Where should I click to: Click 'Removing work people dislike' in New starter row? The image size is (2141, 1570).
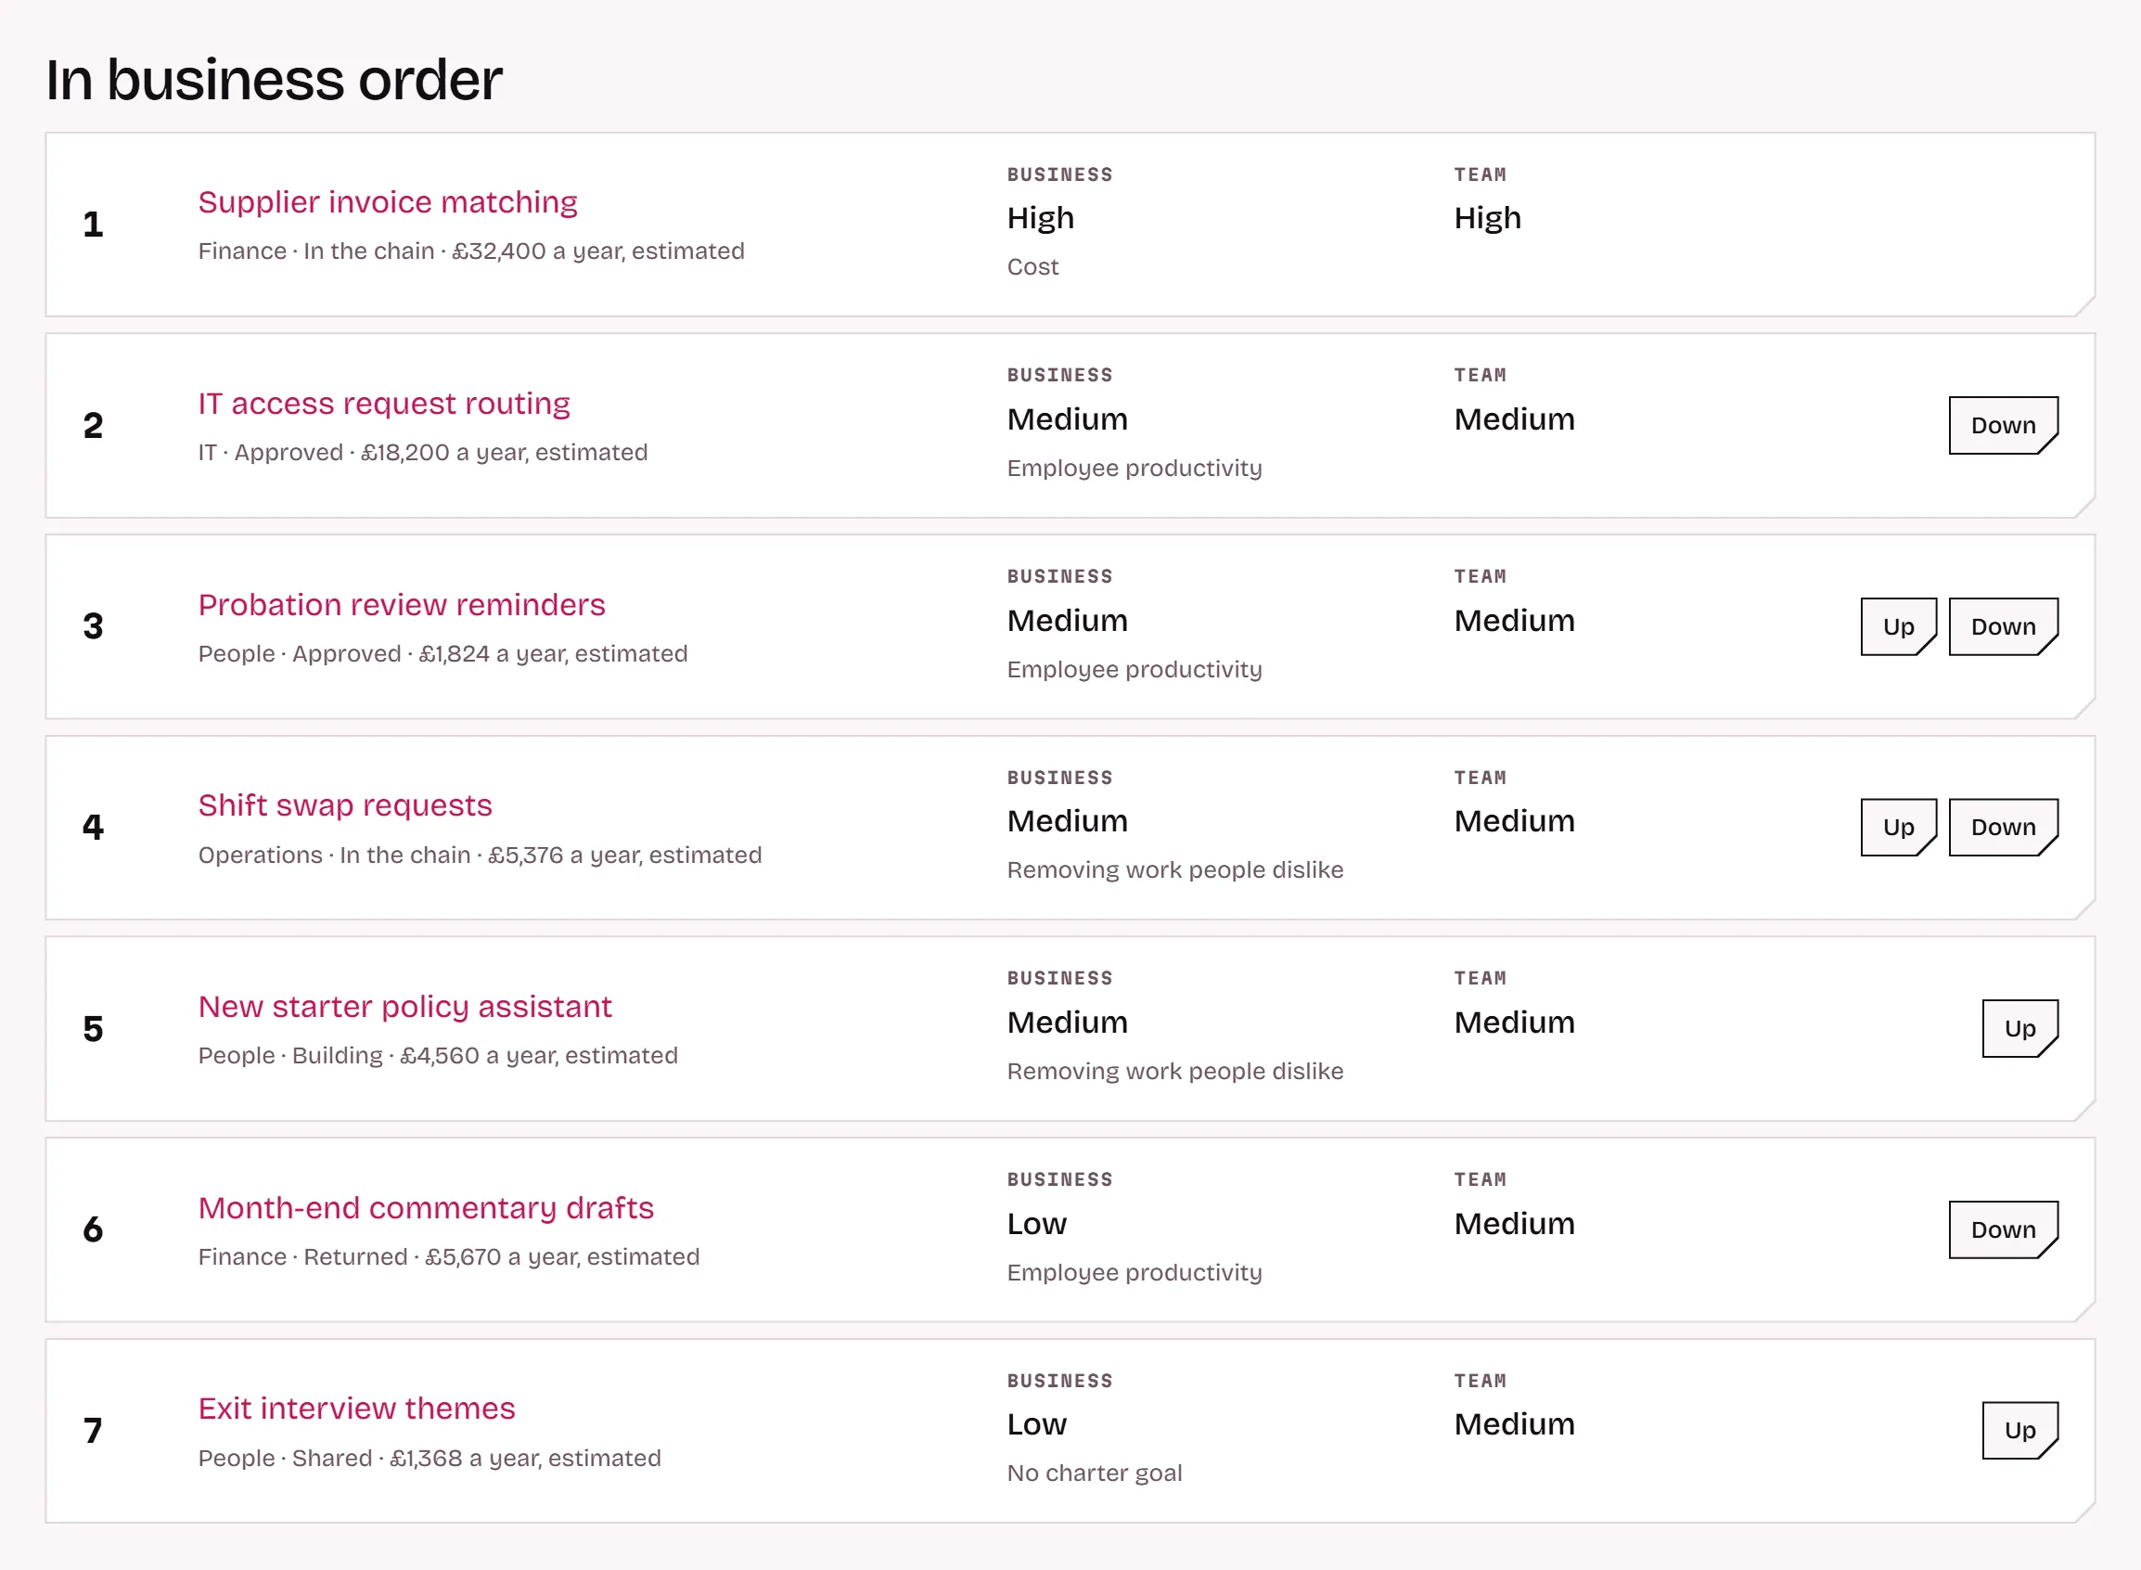1175,1072
